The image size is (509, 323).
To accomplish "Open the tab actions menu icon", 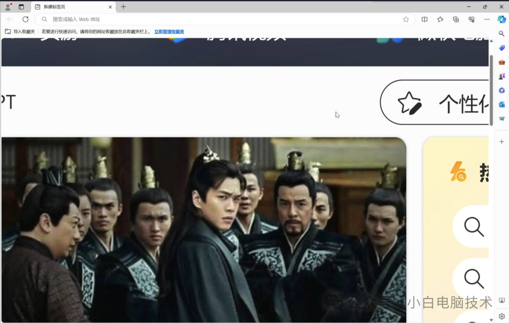I will click(21, 7).
